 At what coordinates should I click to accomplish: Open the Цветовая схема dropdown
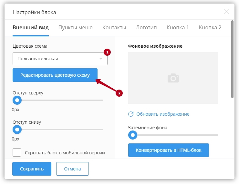click(60, 59)
